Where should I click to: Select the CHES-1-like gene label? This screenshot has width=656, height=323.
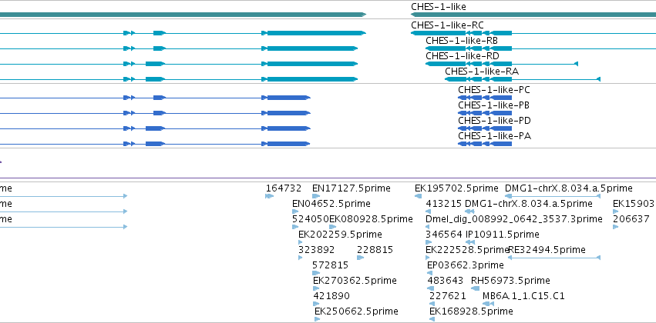click(x=438, y=7)
